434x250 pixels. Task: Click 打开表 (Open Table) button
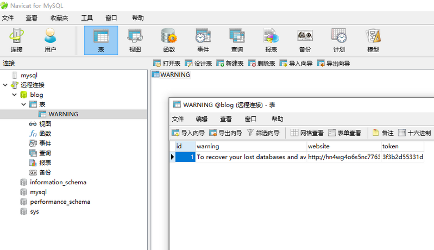(167, 64)
